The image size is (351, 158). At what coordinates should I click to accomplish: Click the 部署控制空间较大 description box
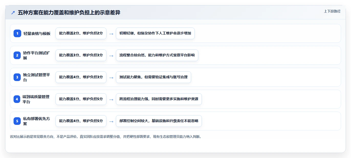(159, 121)
